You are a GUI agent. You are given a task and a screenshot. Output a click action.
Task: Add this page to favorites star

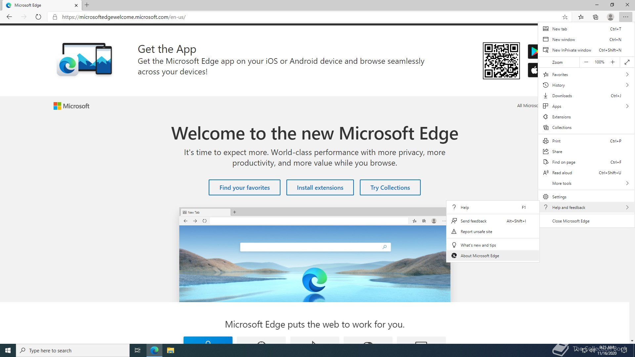pos(565,17)
